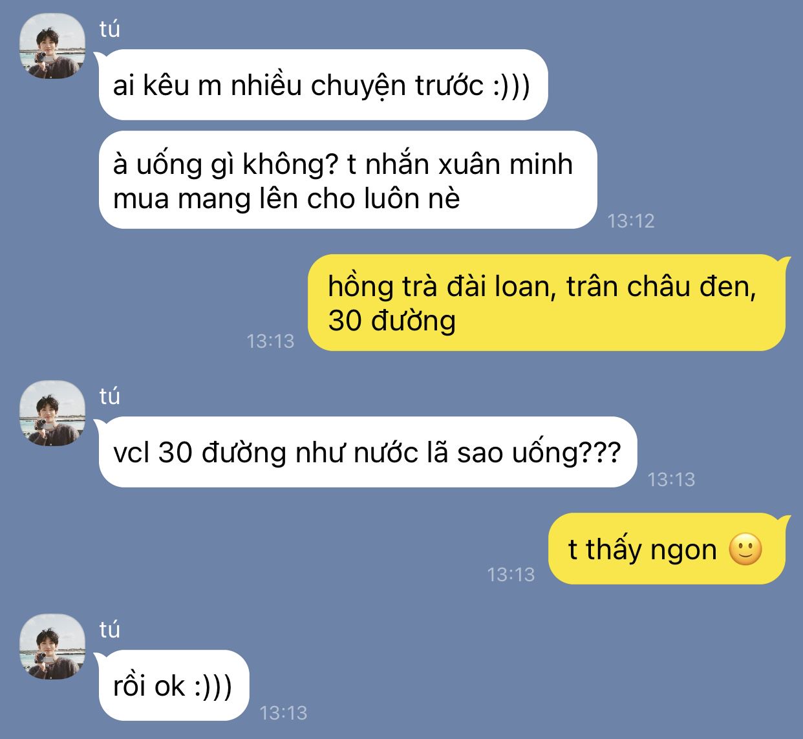The height and width of the screenshot is (739, 803).
Task: Open tú's profile picture near 'vcl 30 đường' message
Action: pyautogui.click(x=52, y=414)
